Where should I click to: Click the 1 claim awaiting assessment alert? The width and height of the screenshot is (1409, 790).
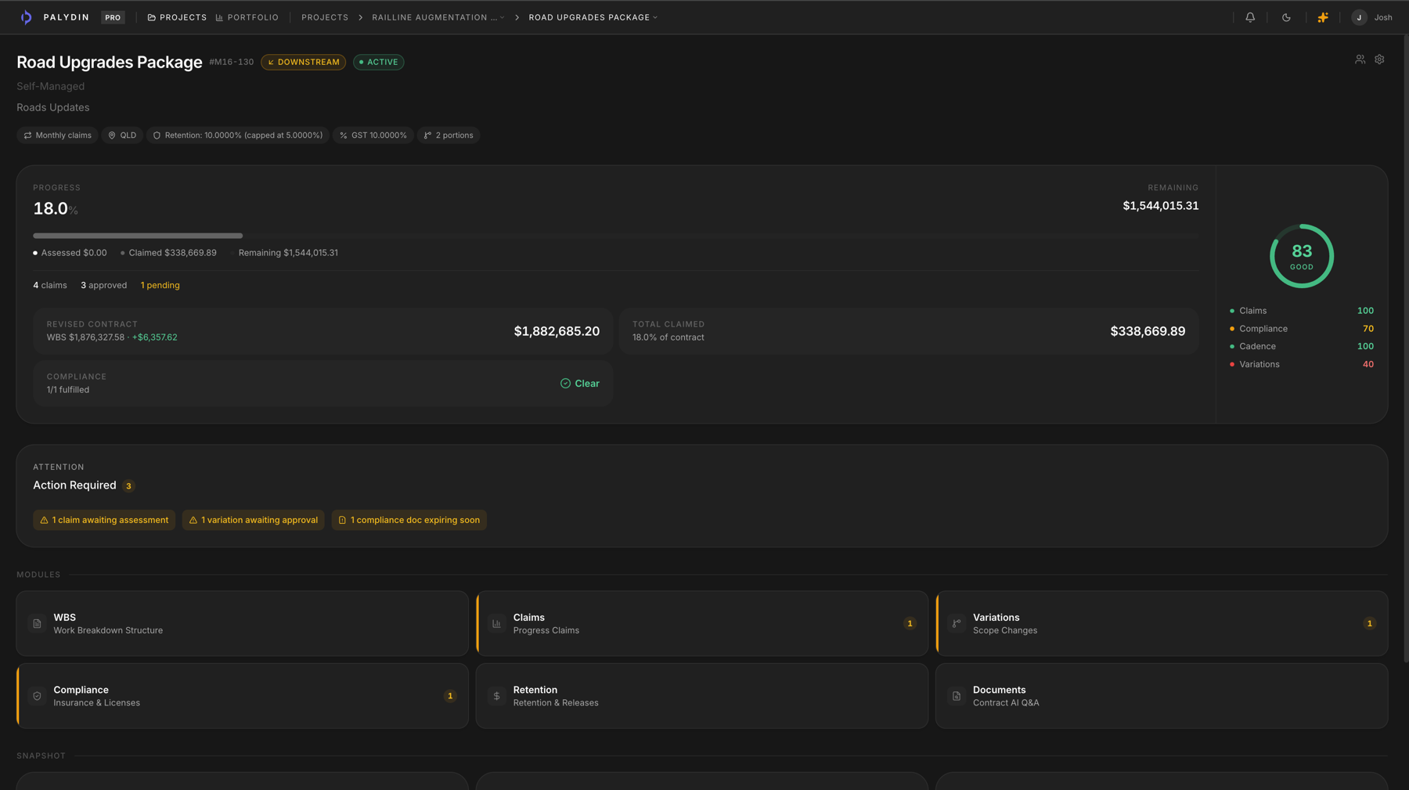104,519
